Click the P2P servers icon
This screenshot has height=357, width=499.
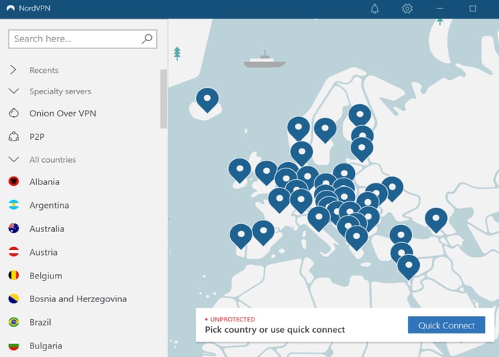[14, 136]
